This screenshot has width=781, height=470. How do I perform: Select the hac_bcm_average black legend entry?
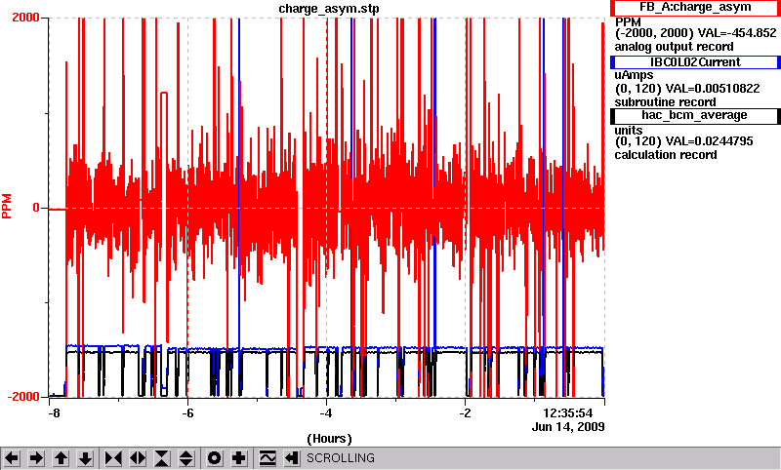695,115
